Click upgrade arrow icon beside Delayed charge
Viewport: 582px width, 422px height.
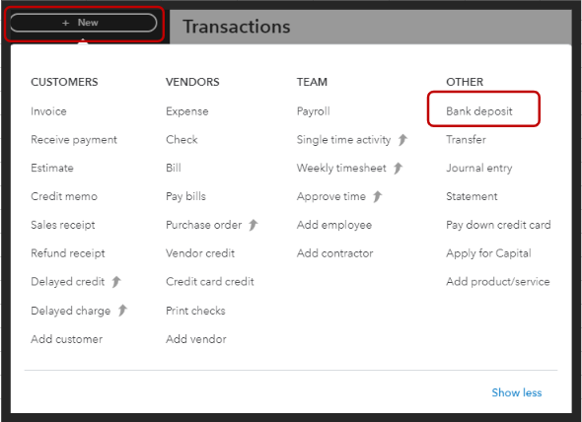(122, 311)
